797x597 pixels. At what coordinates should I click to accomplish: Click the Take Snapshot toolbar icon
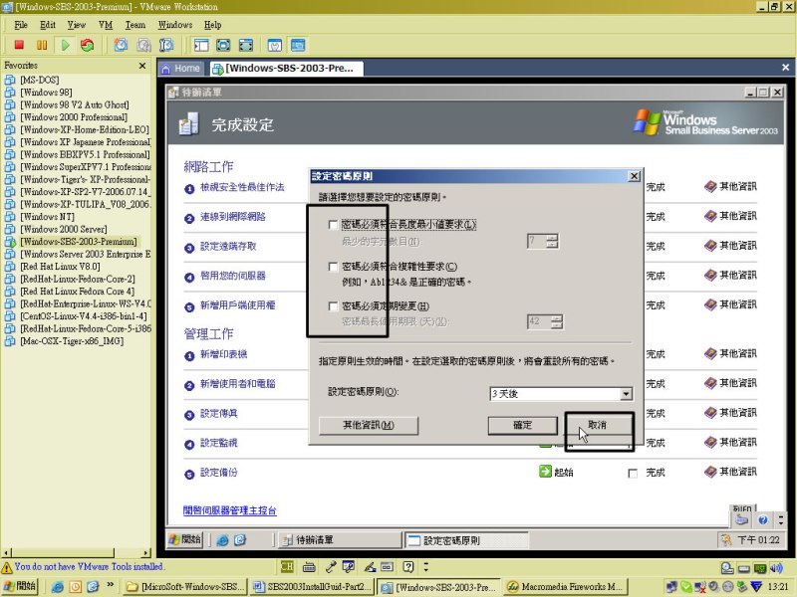click(121, 45)
